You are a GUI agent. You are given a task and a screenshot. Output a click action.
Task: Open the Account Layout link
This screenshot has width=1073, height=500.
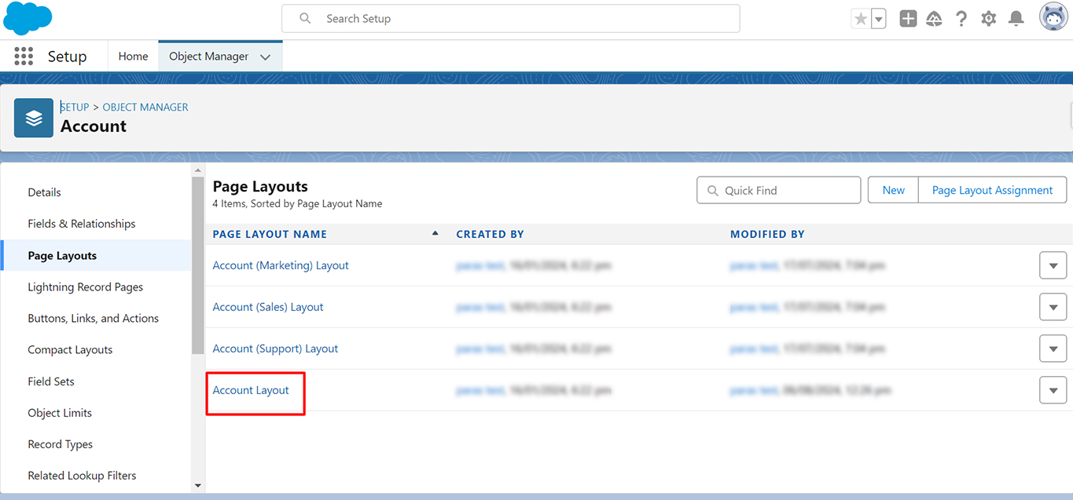click(x=251, y=390)
